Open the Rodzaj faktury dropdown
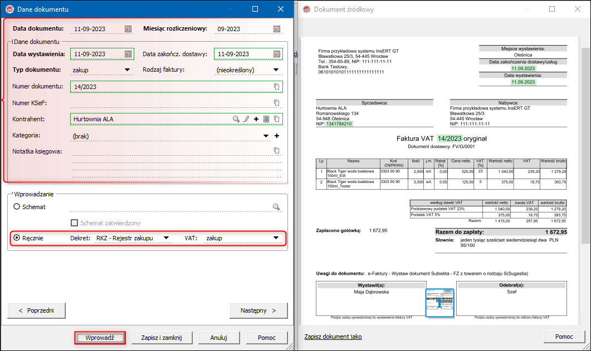This screenshot has height=351, width=591. (276, 70)
